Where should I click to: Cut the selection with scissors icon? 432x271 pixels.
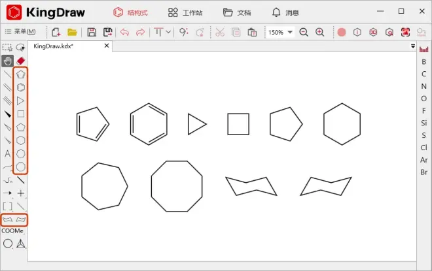pos(220,32)
